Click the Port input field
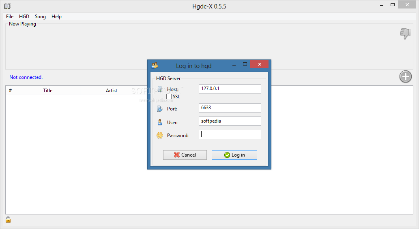 tap(230, 108)
